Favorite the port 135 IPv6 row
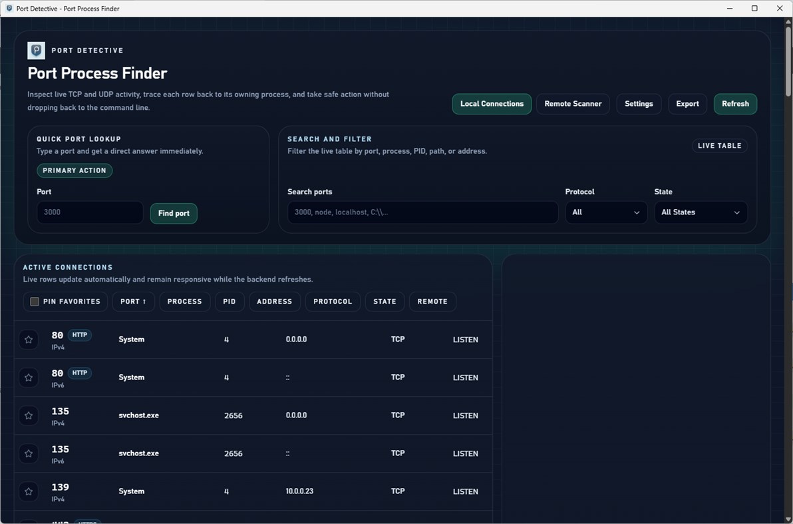The image size is (793, 524). coord(29,453)
